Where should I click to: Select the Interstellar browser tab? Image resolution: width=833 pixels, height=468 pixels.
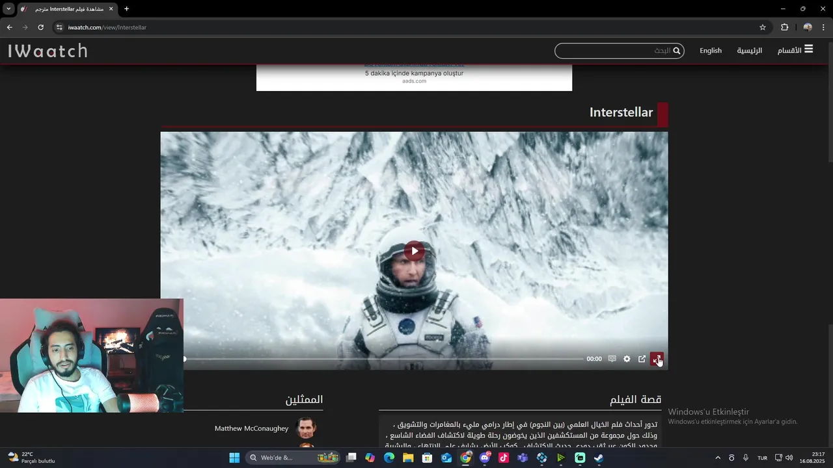[x=66, y=9]
